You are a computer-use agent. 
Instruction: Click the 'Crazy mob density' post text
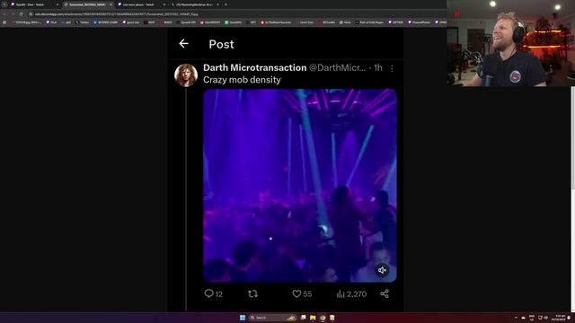[242, 80]
